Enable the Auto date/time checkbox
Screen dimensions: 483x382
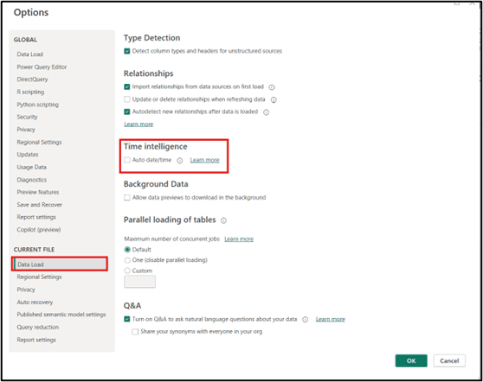tap(127, 160)
